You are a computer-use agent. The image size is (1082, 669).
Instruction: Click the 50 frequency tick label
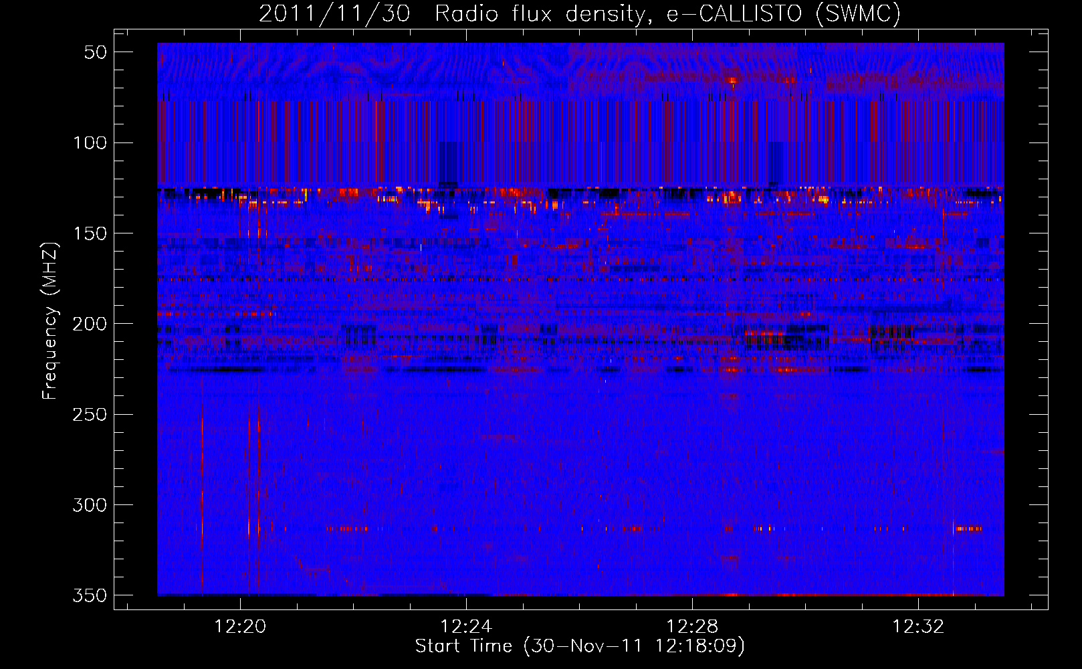click(96, 52)
